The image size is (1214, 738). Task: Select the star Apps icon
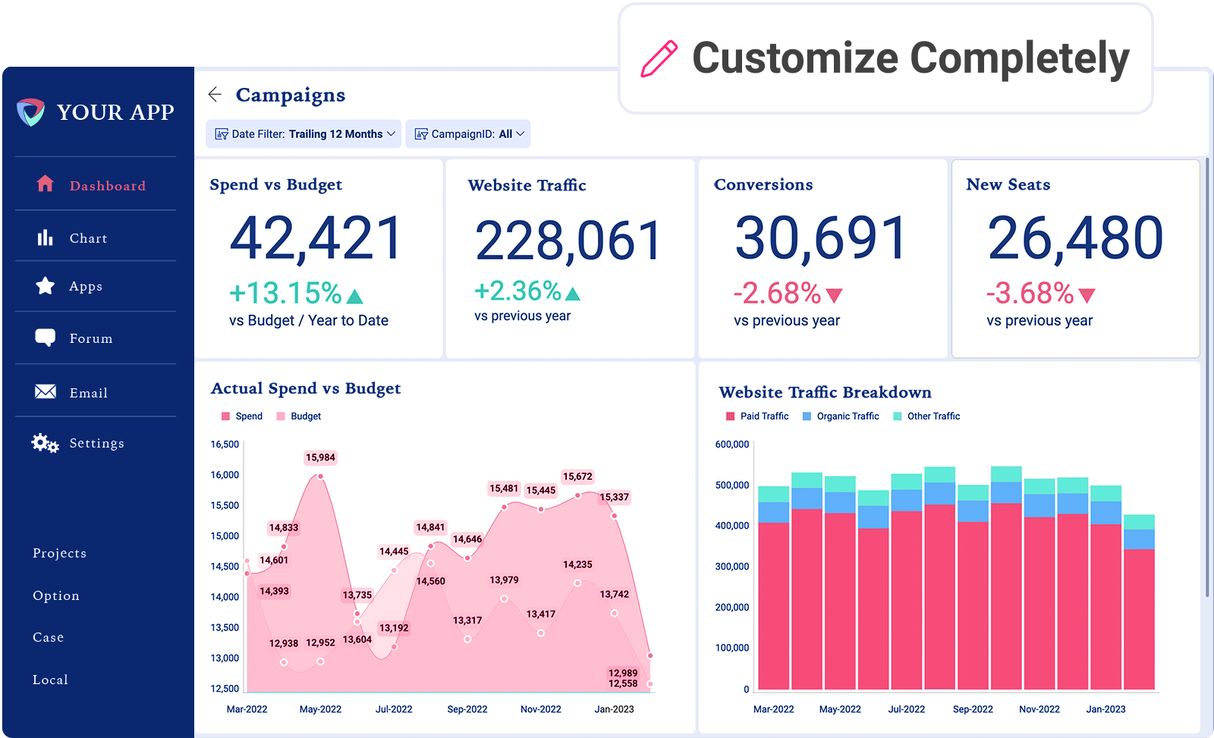coord(46,286)
